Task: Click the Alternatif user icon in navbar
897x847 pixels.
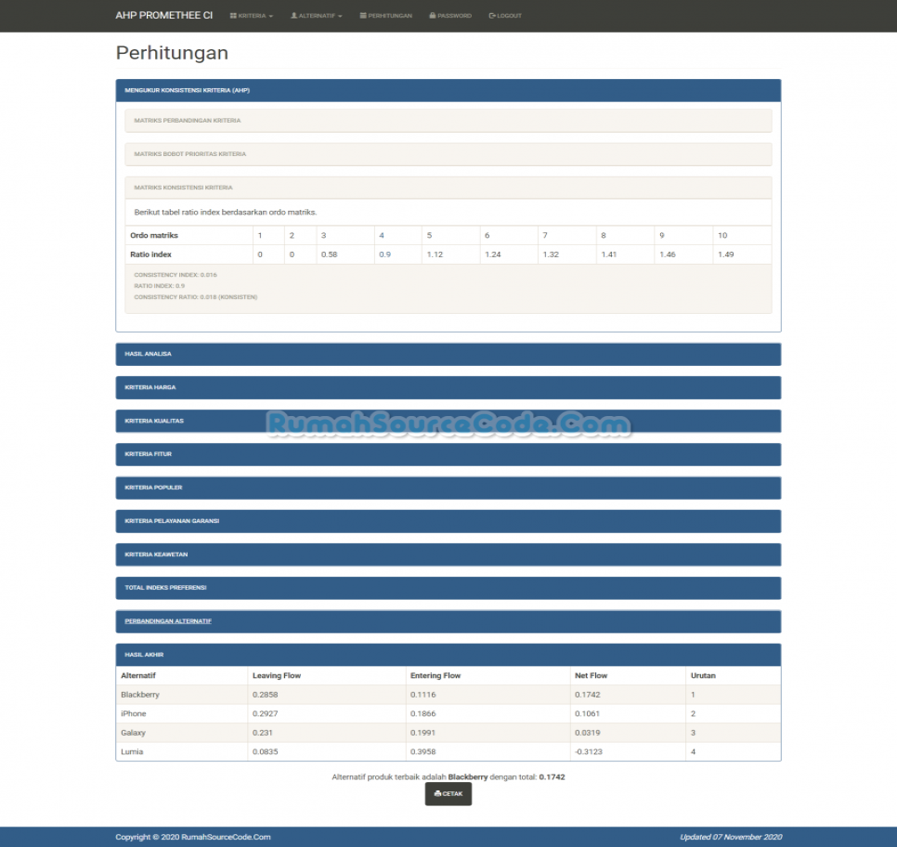Action: 294,16
